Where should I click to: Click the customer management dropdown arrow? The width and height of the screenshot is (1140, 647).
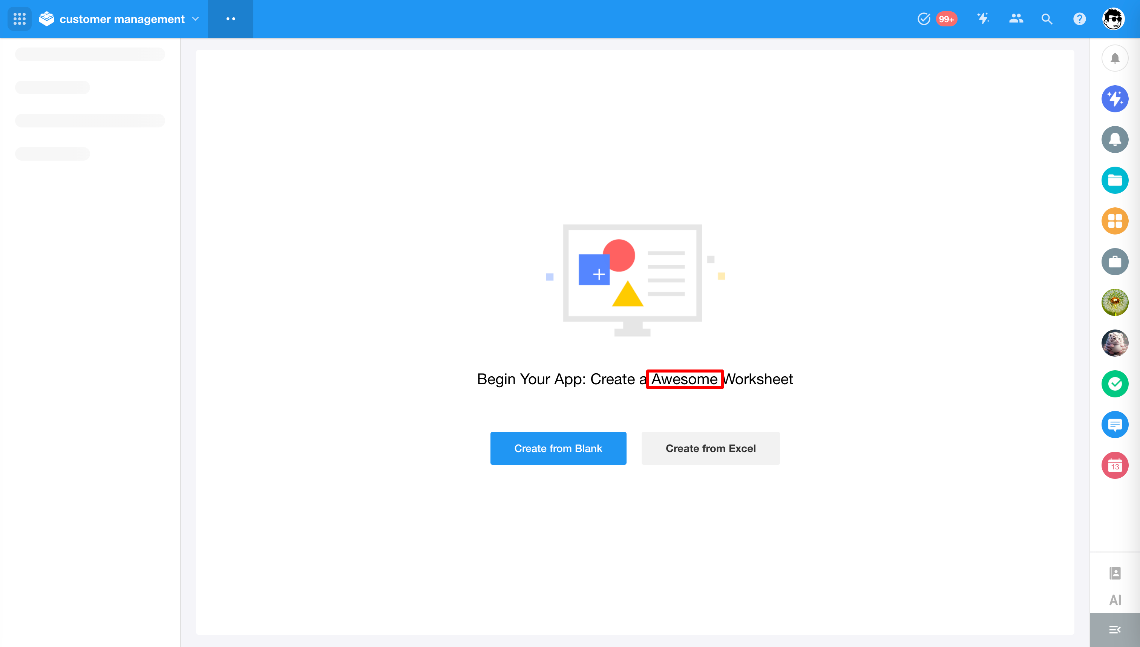coord(196,19)
